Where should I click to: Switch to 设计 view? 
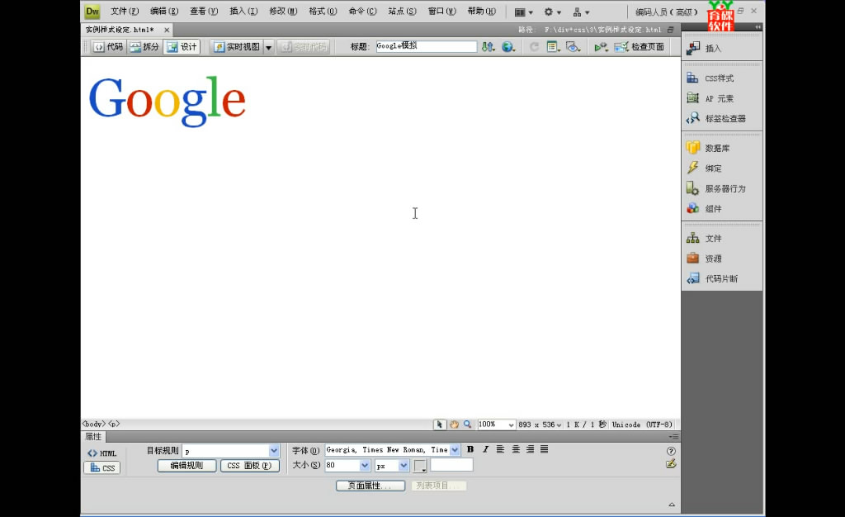(182, 47)
